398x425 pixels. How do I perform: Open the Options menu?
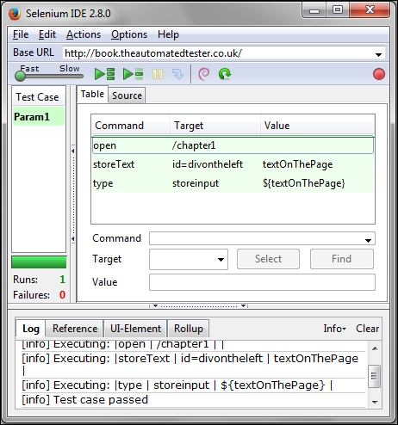point(129,34)
